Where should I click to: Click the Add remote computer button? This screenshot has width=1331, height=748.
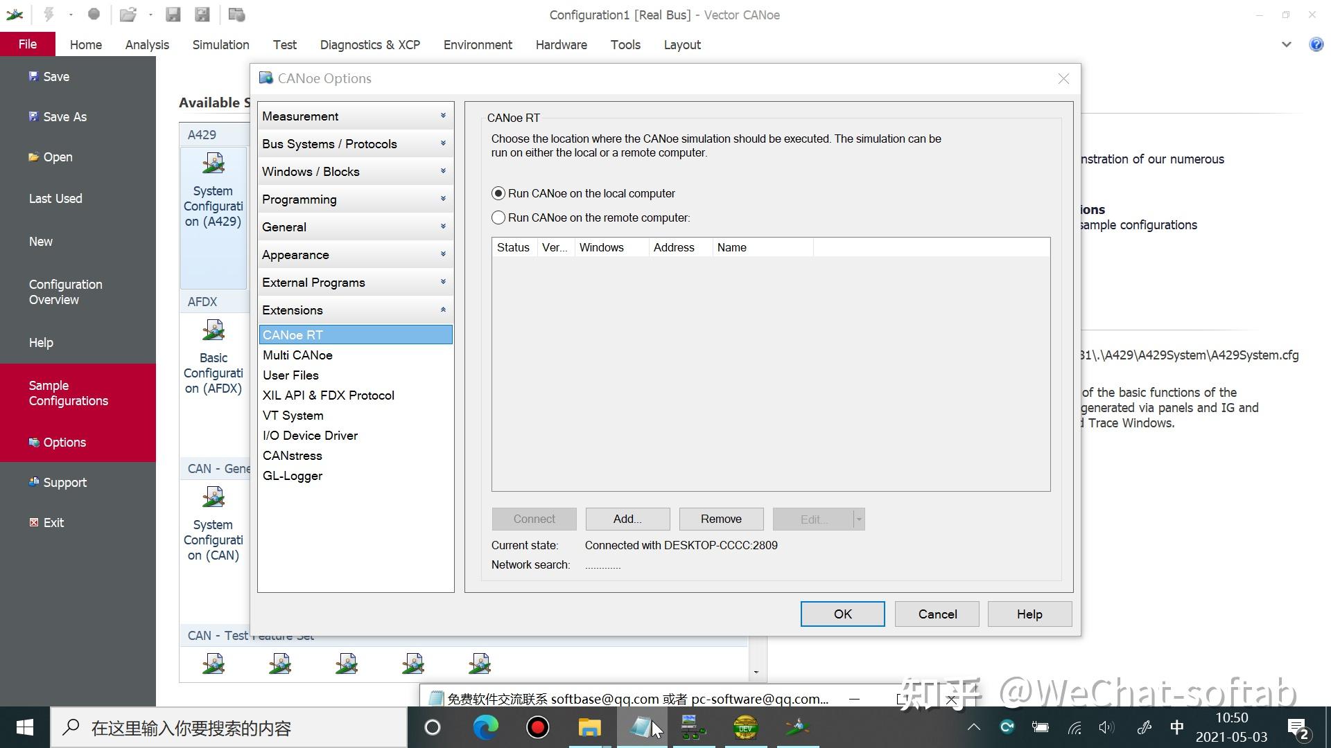[627, 519]
